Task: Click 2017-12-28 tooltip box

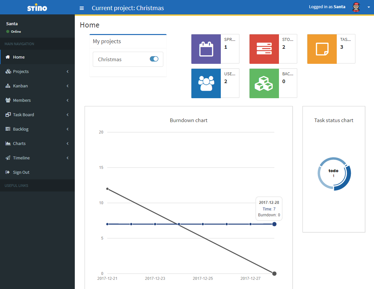Action: click(x=269, y=208)
